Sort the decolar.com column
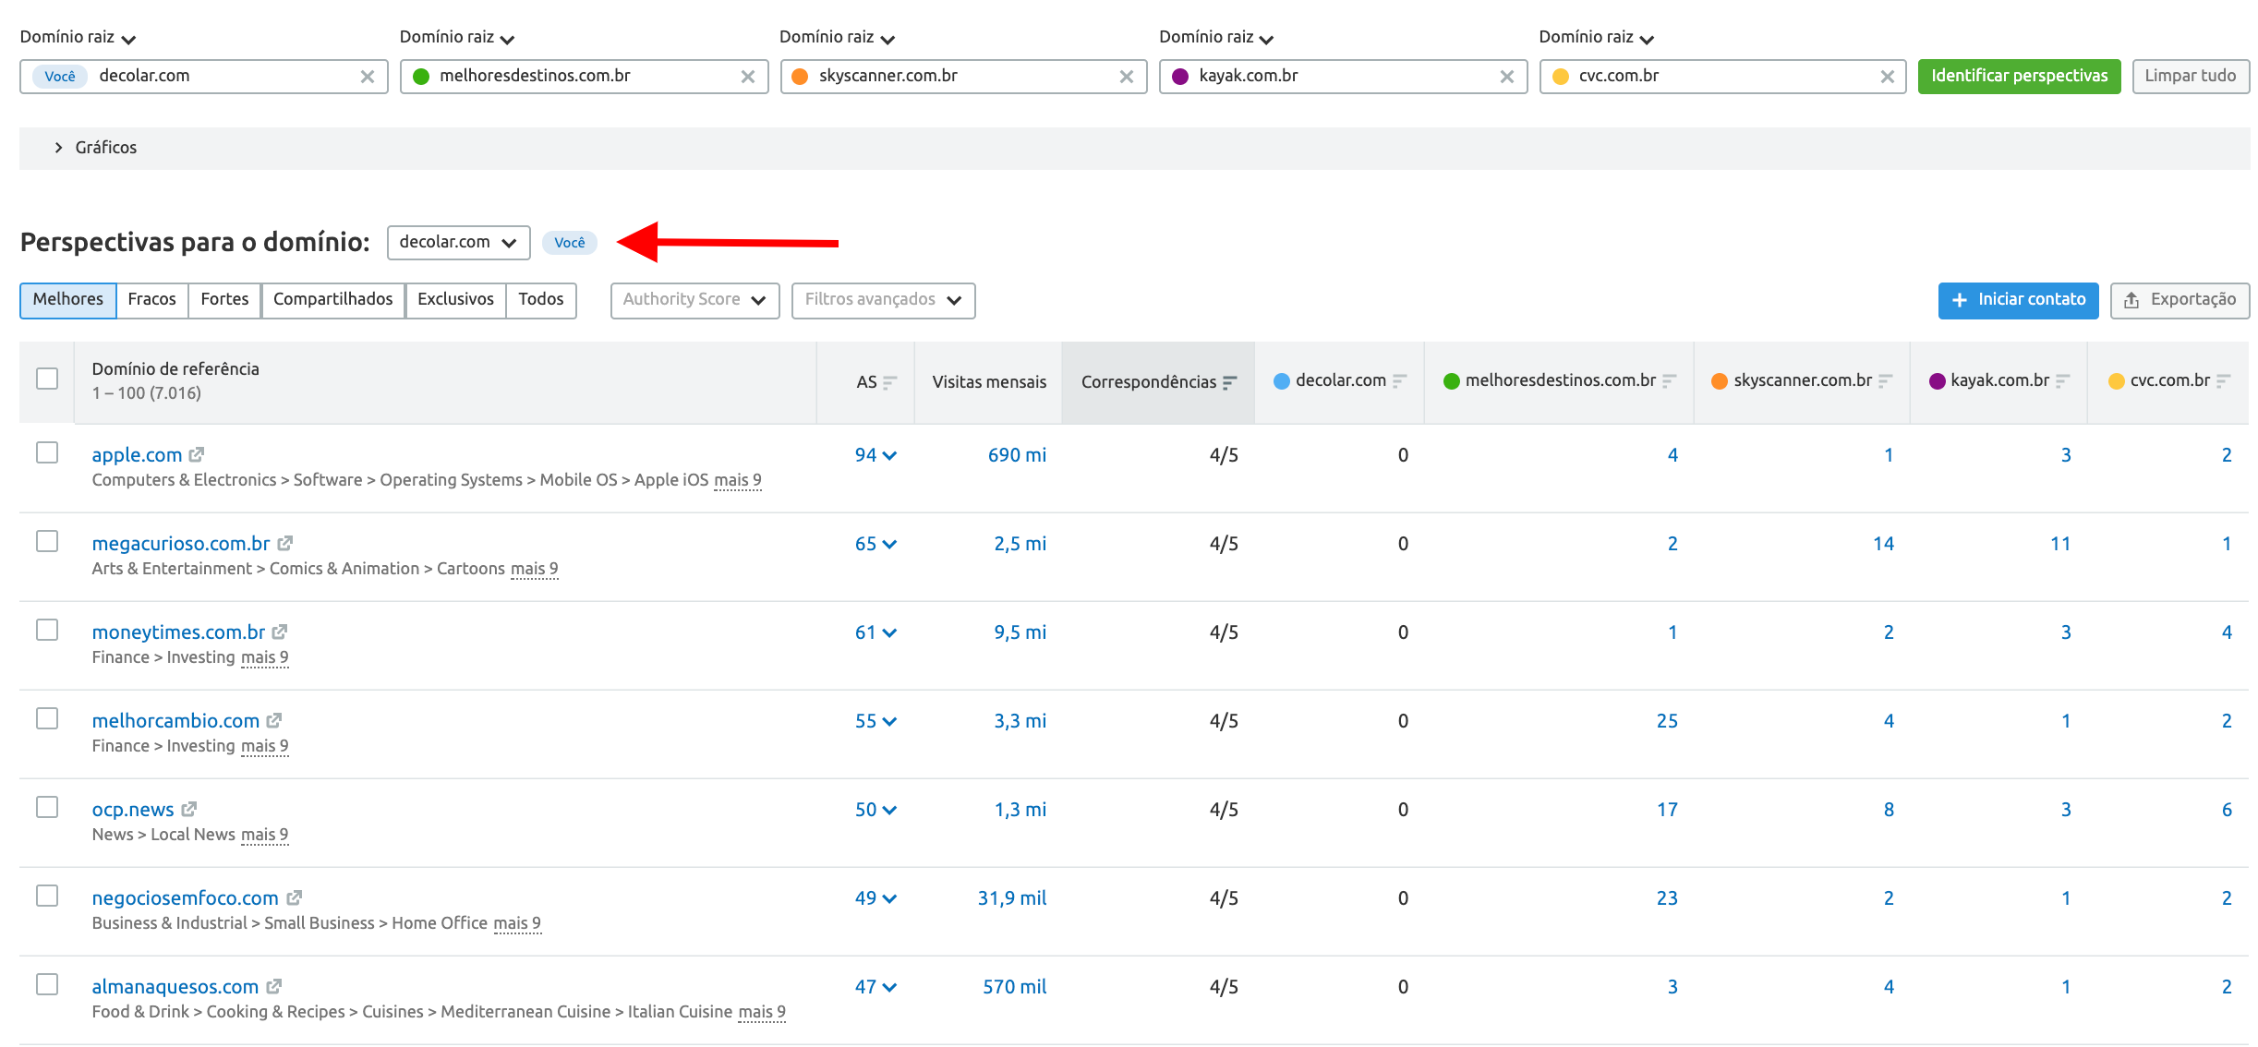 point(1399,380)
